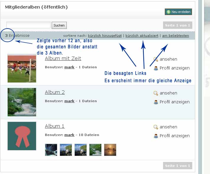
Task: Sort albums by am beliebtesten
Action: coord(175,36)
